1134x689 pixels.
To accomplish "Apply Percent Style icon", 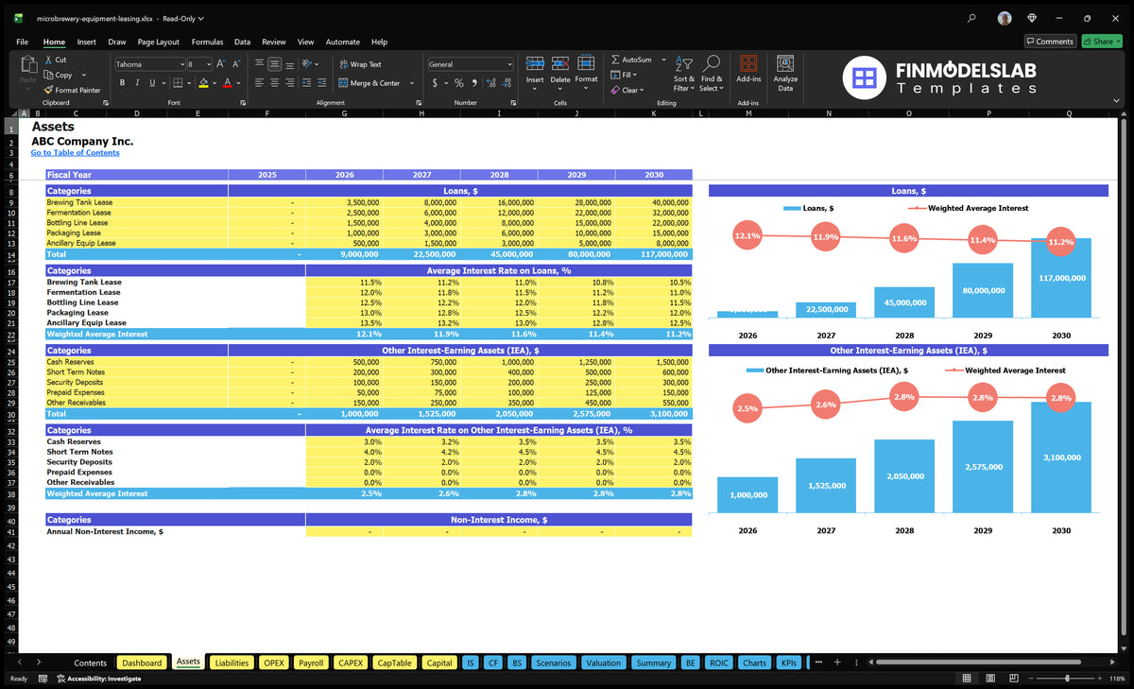I will [459, 83].
